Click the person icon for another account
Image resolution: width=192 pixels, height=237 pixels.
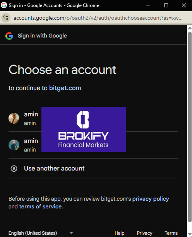point(14,169)
